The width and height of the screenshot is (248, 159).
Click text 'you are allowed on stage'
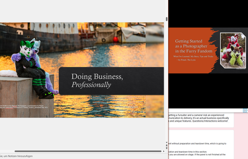pos(182,154)
